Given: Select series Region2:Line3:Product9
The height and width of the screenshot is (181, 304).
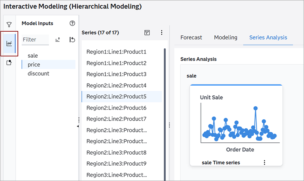Looking at the screenshot, I should (x=122, y=164).
